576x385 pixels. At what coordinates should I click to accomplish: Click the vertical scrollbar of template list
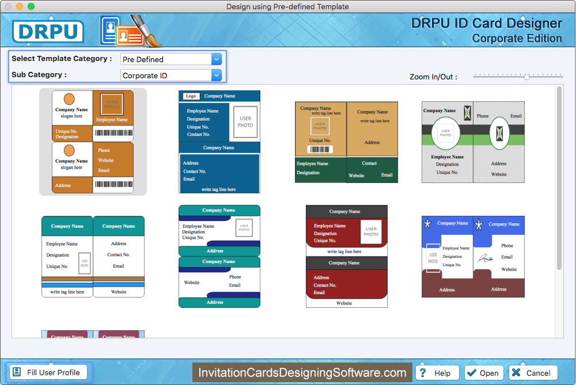[559, 178]
